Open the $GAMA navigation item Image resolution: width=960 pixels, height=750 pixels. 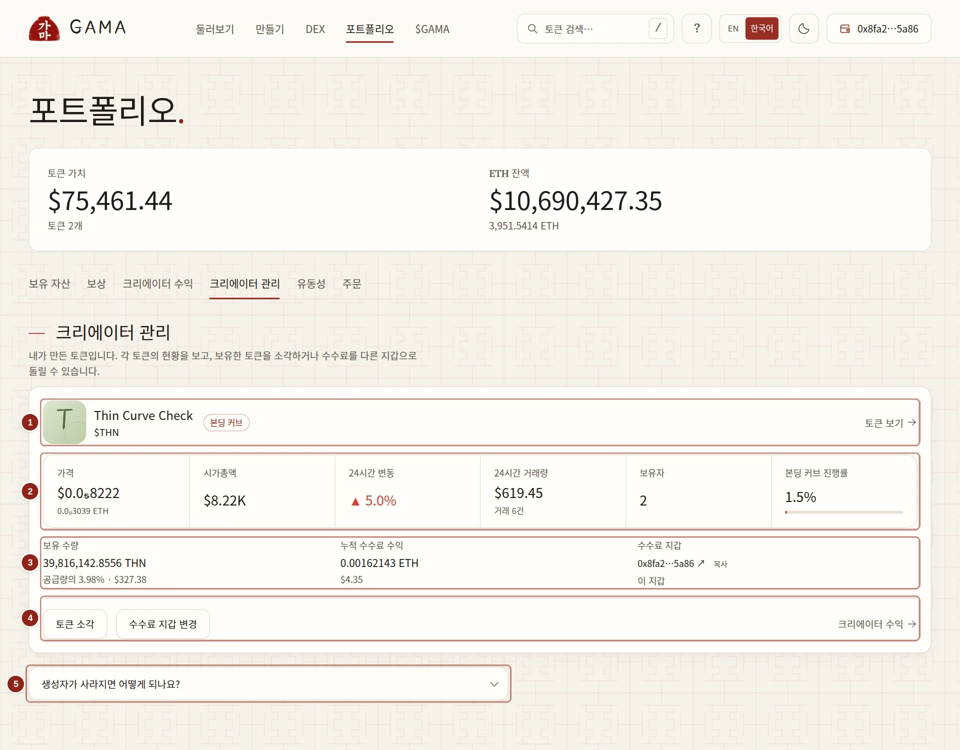click(x=432, y=29)
